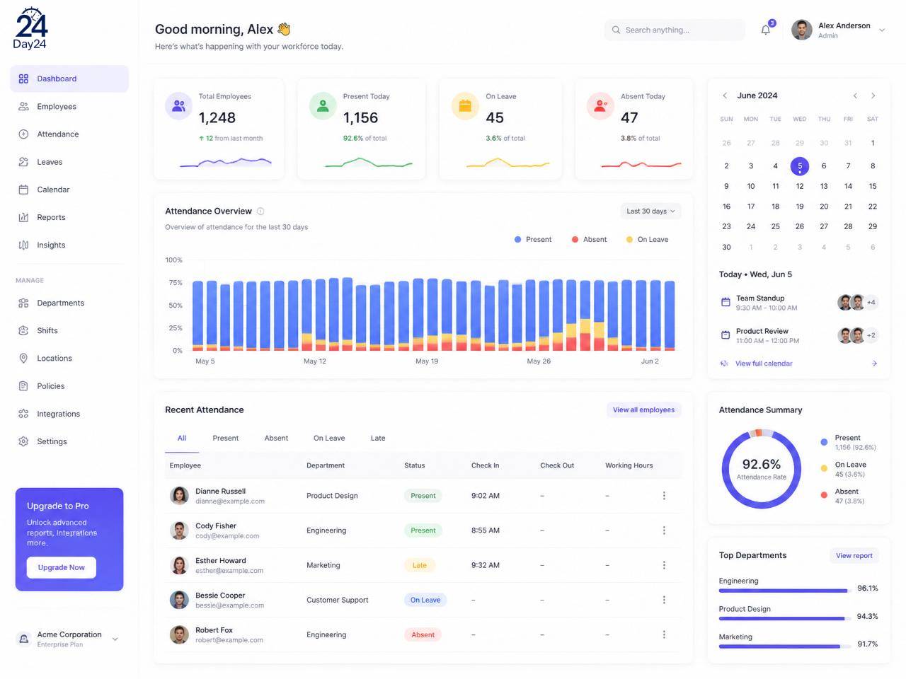Viewport: 906px width, 679px height.
Task: Click the Engineering department progress bar
Action: click(x=784, y=591)
